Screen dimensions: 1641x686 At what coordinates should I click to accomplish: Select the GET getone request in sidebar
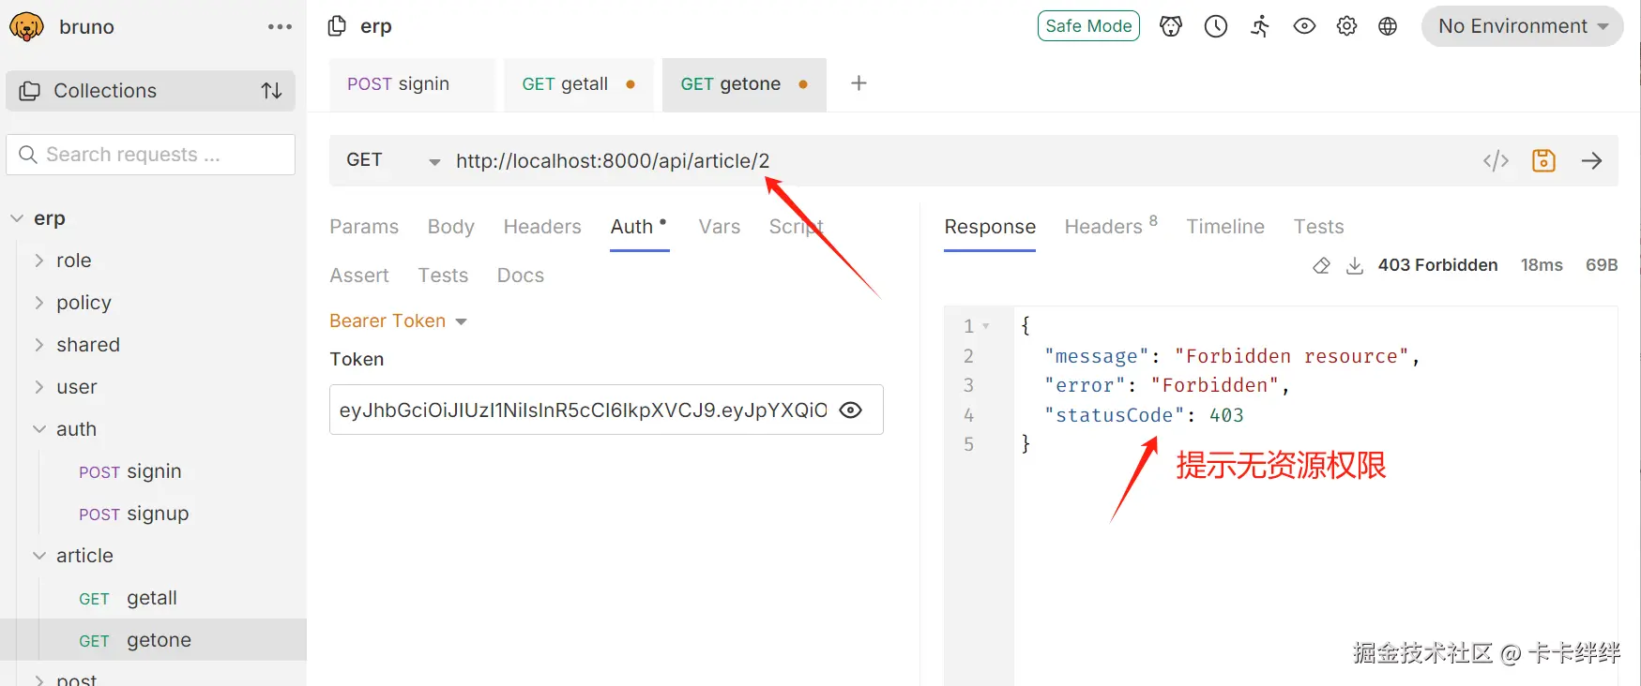(154, 640)
